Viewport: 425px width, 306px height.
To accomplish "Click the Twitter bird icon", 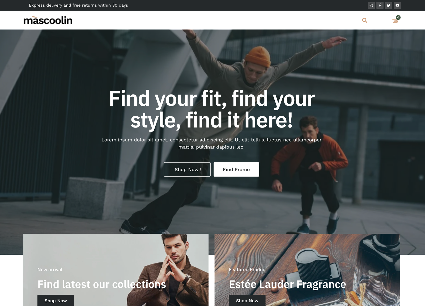I will coord(389,5).
